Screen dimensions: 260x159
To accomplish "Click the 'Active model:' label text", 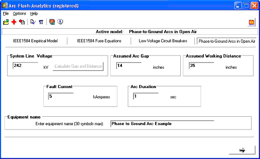I will (x=109, y=32).
